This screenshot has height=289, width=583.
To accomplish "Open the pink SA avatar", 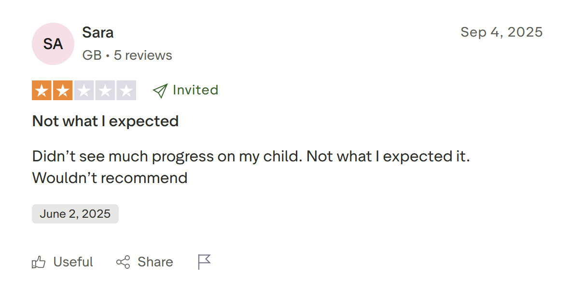I will [53, 44].
